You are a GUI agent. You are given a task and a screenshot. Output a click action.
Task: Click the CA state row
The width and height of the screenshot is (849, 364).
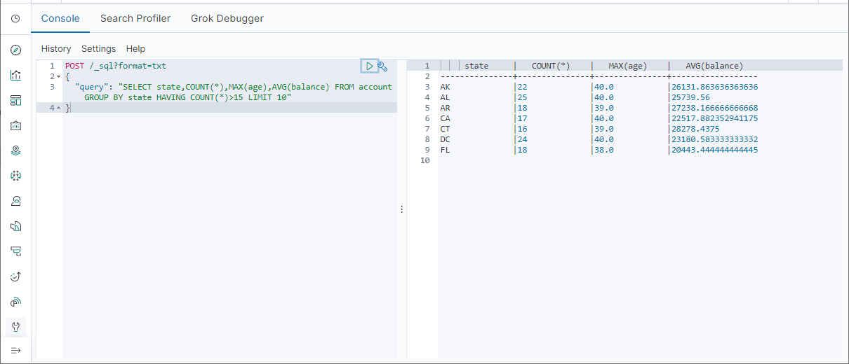coord(445,118)
